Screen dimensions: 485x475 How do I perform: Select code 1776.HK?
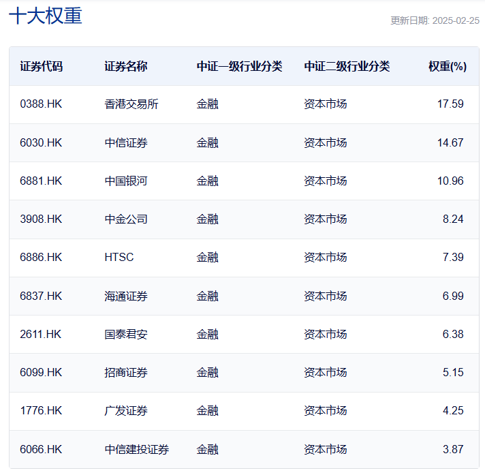tap(41, 411)
